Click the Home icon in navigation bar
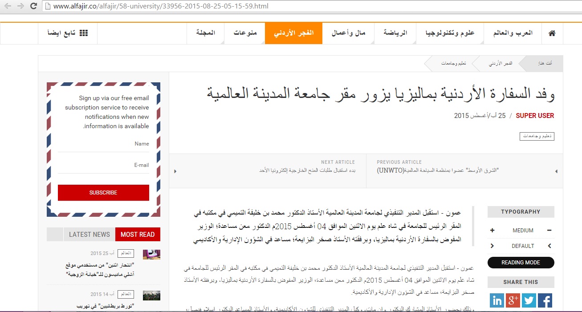582x312 pixels. (x=552, y=33)
